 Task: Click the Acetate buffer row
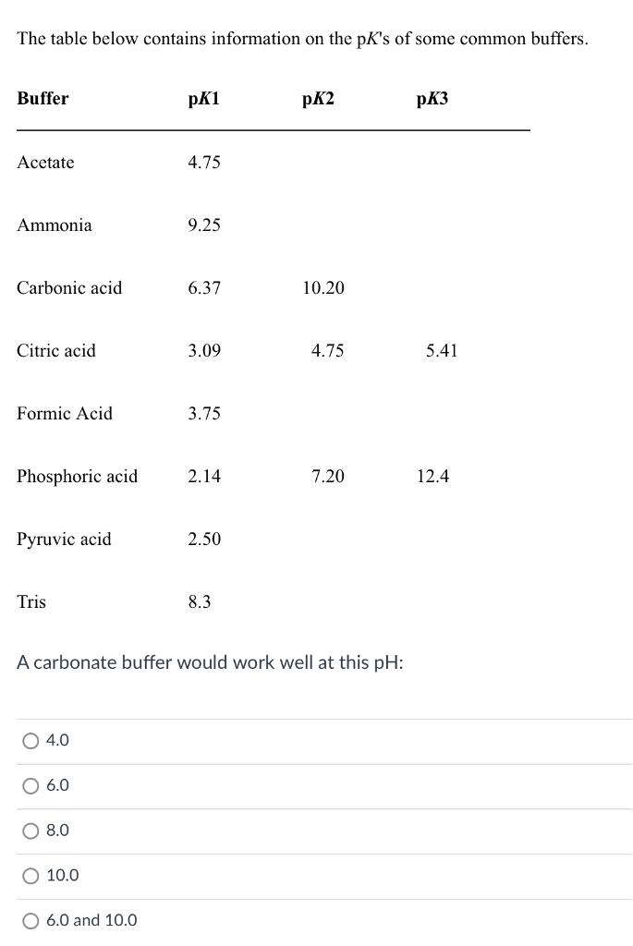pos(44,163)
